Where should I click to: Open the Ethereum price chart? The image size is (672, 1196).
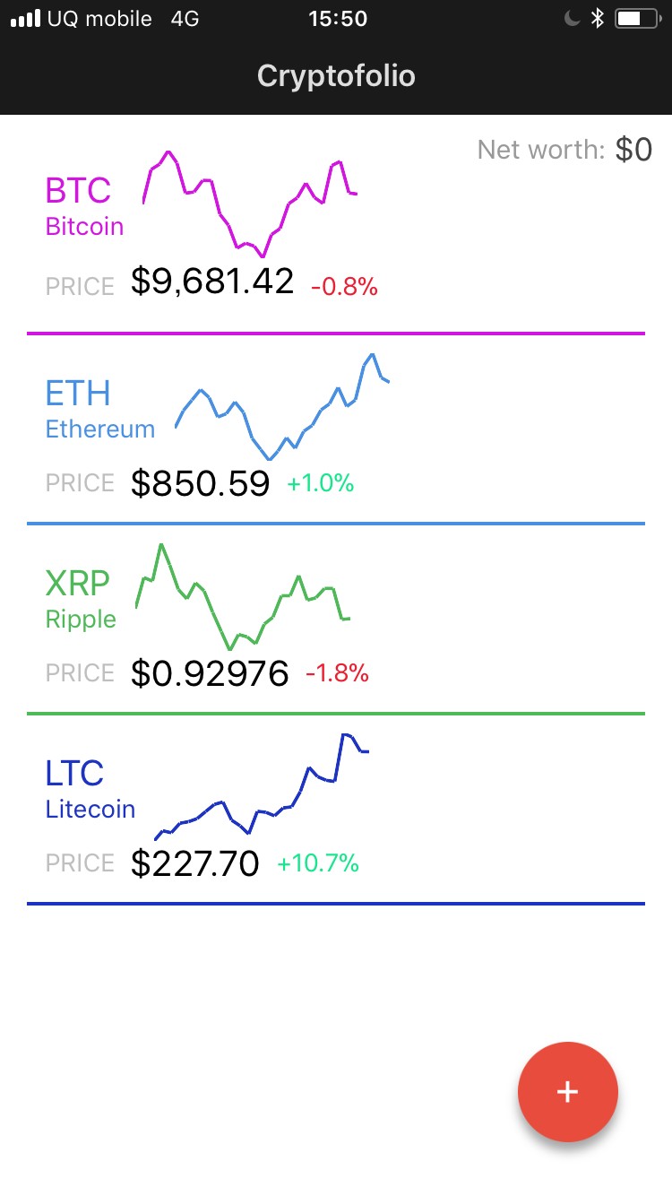(x=281, y=406)
